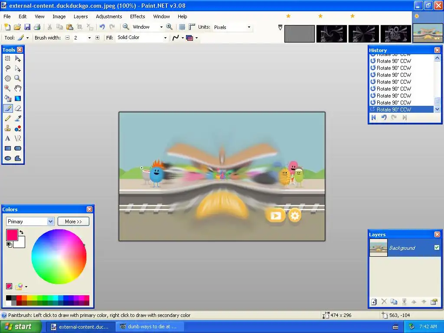The height and width of the screenshot is (333, 444).
Task: Open the Tool chooser dropdown arrow
Action: (27, 38)
